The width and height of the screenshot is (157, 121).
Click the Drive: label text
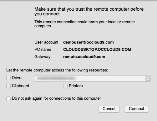click(17, 78)
